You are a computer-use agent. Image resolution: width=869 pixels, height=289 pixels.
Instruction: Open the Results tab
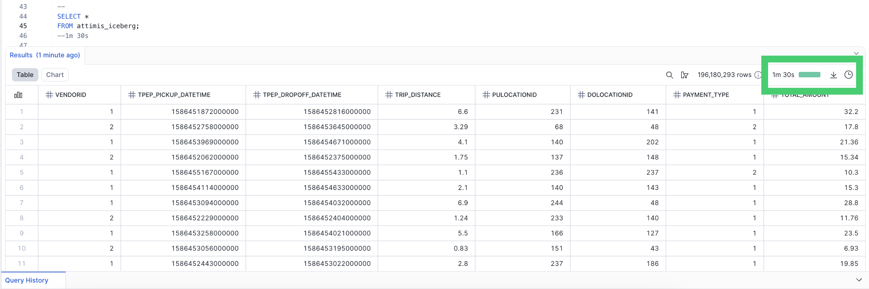[x=45, y=55]
